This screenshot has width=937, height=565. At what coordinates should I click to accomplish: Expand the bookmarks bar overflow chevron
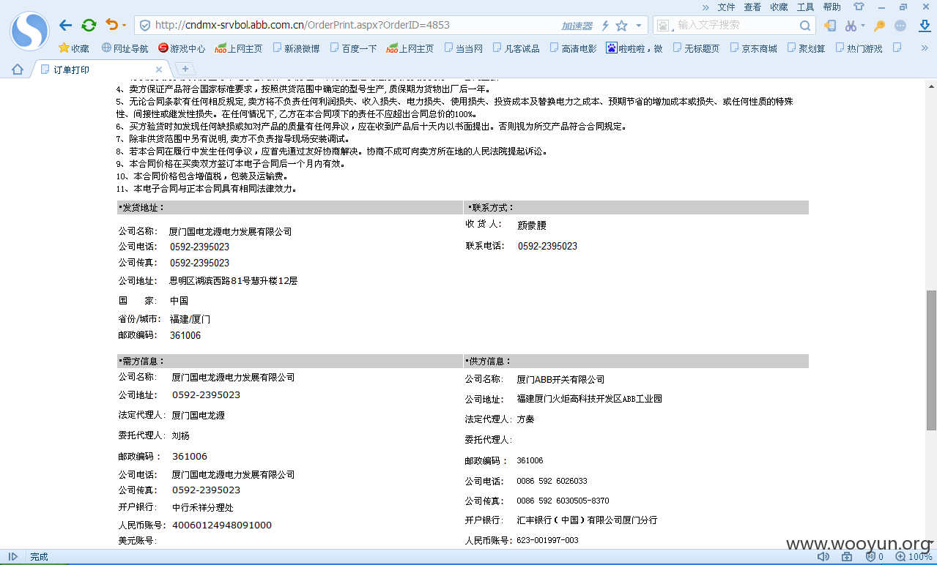click(x=925, y=48)
